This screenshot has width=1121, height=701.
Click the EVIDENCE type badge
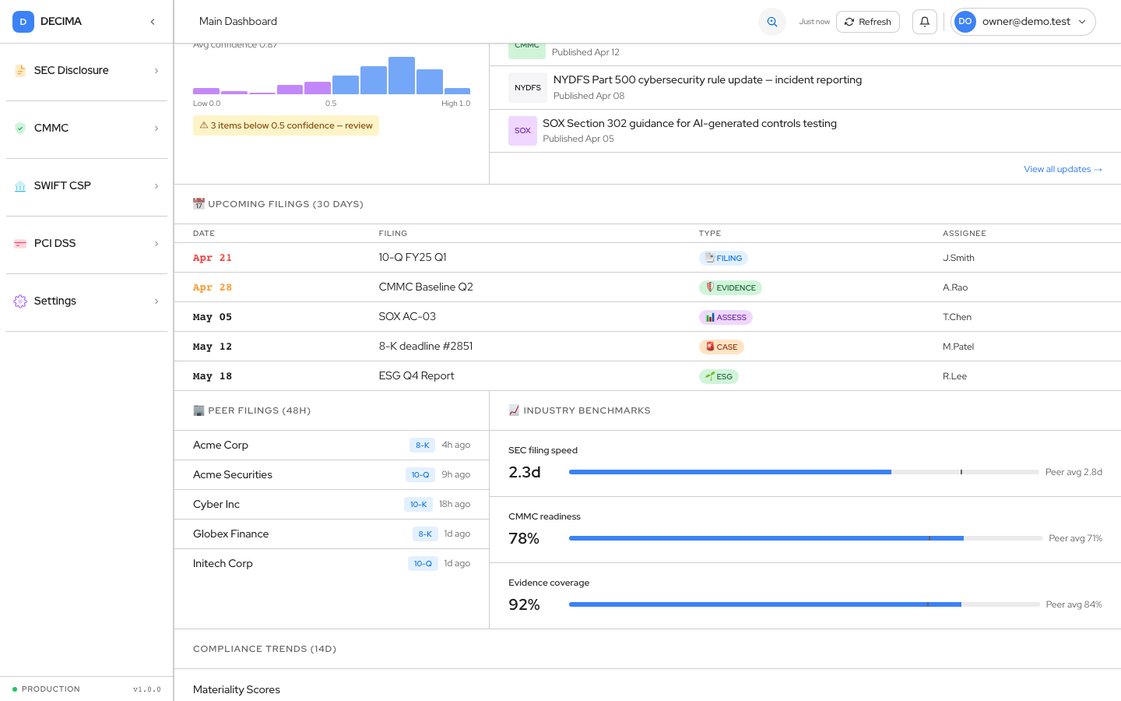[x=730, y=287]
